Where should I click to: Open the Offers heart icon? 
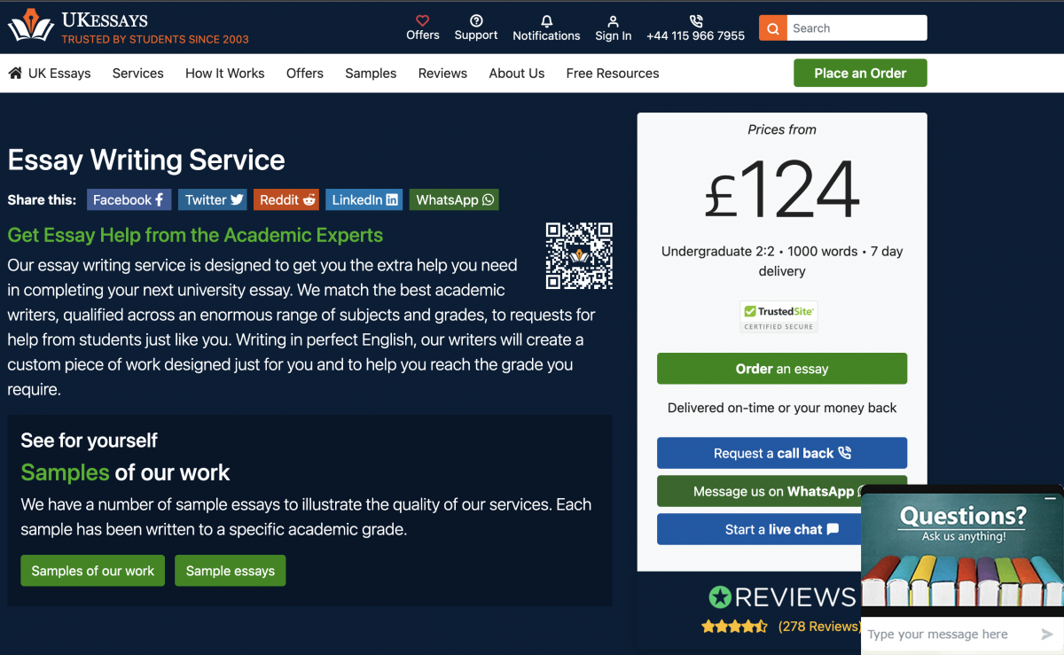422,21
